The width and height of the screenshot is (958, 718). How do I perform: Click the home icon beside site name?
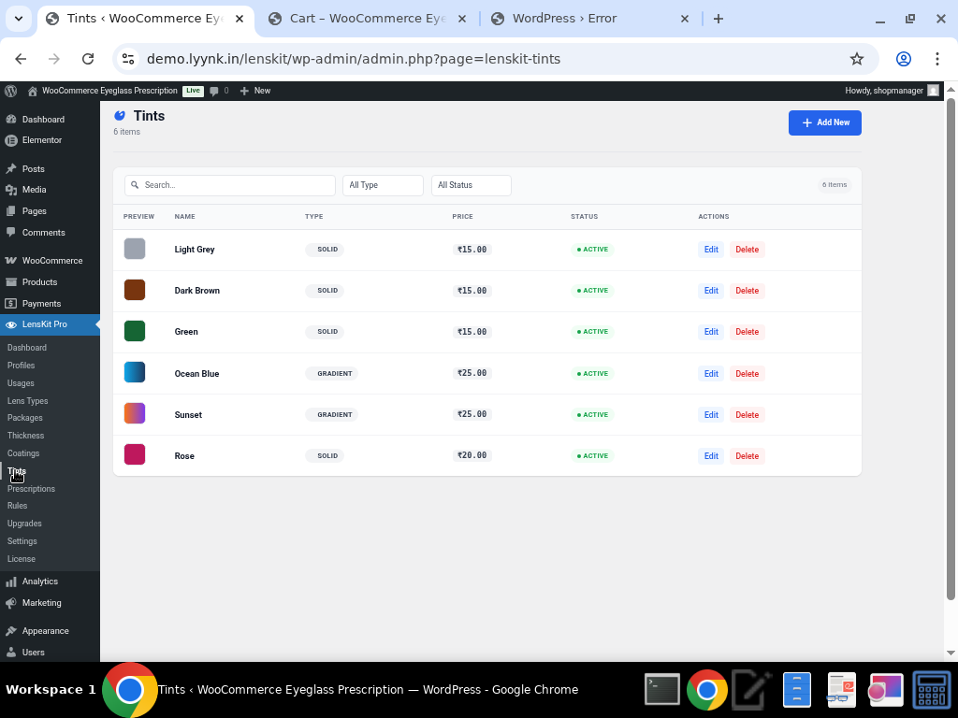click(33, 91)
